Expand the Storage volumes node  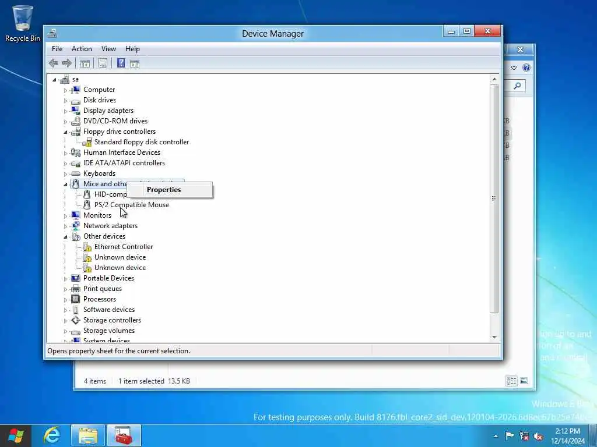coord(65,331)
